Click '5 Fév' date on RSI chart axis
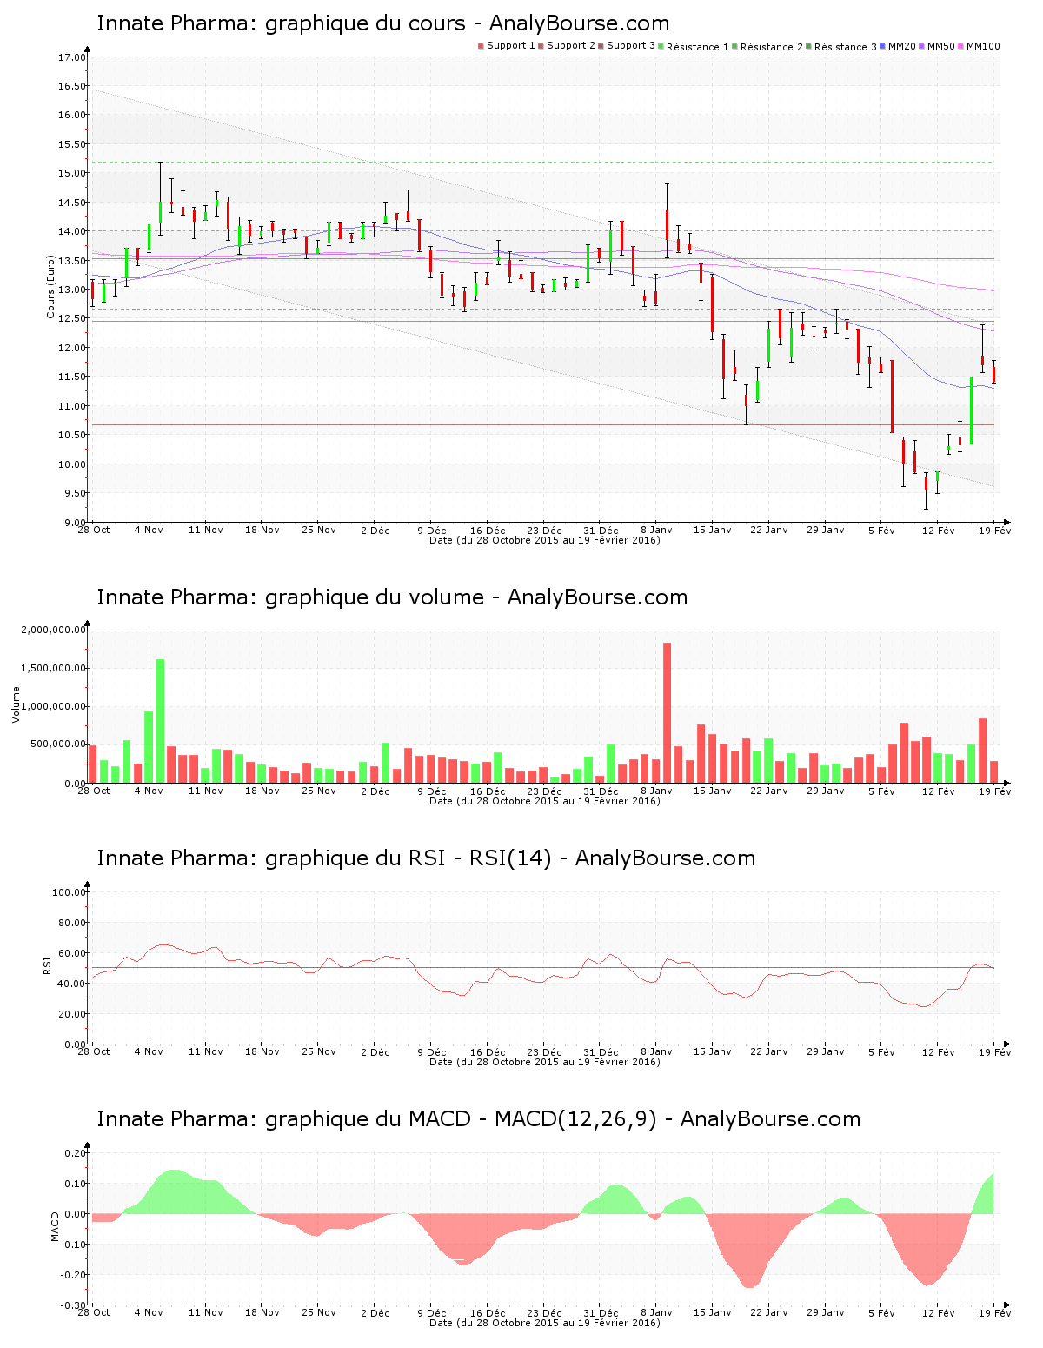 pos(881,1051)
